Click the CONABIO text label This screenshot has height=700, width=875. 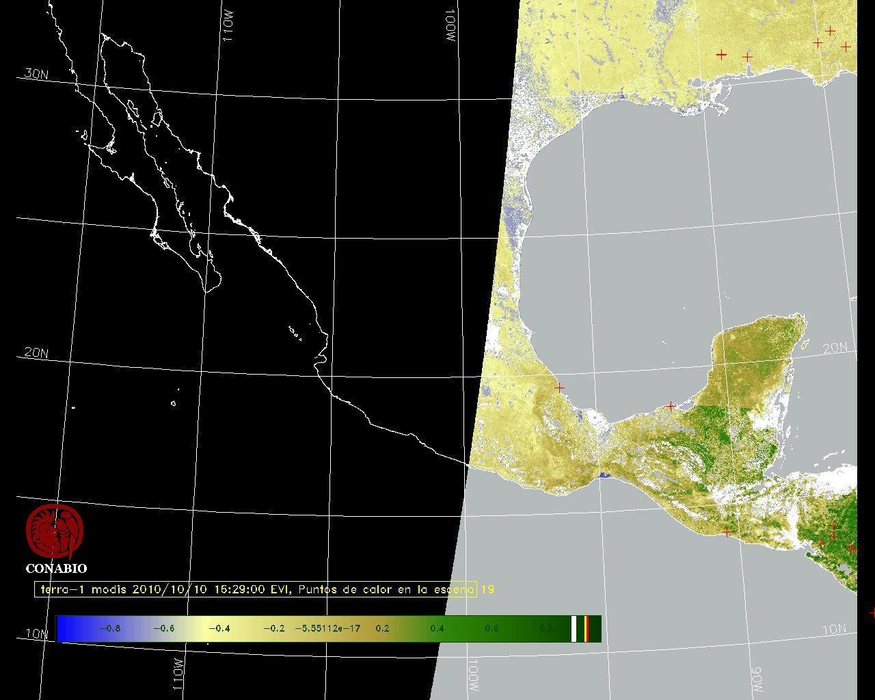[56, 568]
